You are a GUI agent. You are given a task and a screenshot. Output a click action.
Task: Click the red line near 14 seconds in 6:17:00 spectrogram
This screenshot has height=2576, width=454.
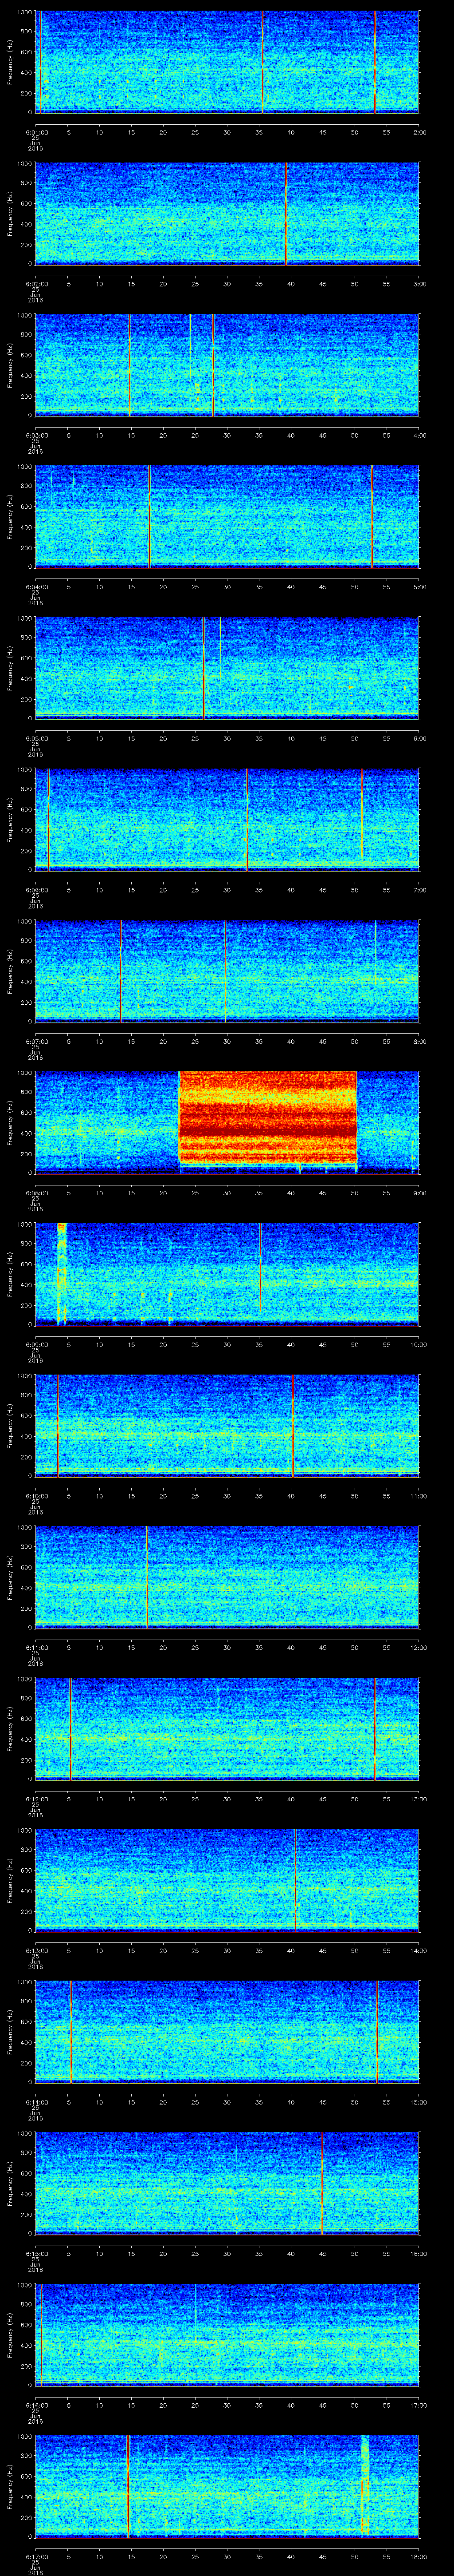(128, 2485)
